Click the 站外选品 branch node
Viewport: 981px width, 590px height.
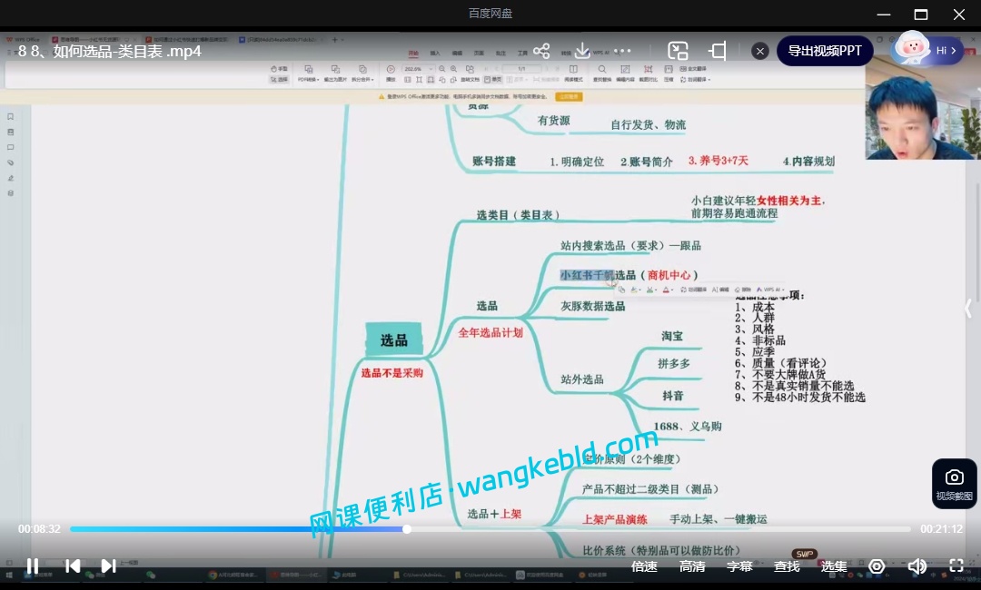click(582, 379)
